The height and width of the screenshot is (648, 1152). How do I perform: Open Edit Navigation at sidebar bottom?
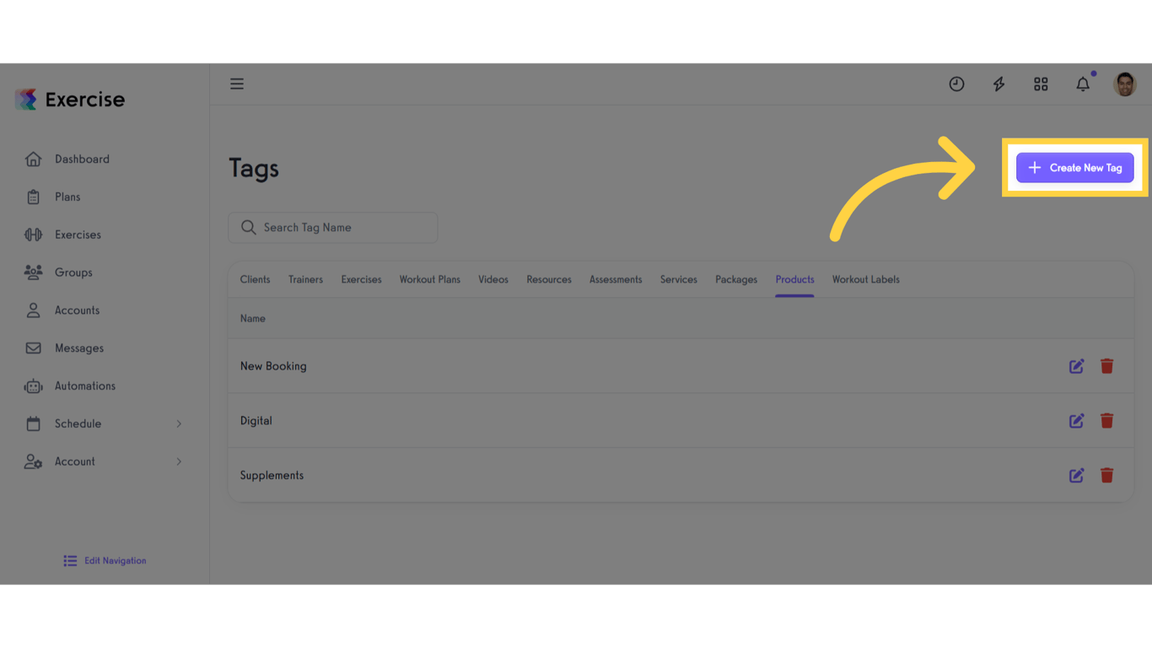(x=104, y=560)
